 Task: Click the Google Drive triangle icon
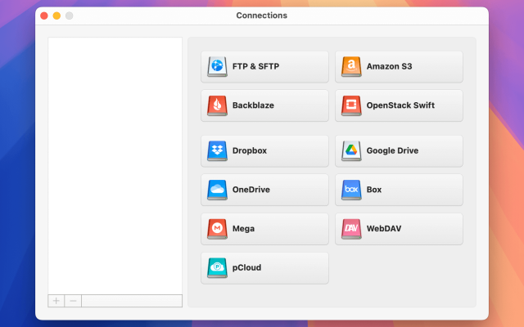[x=351, y=150]
